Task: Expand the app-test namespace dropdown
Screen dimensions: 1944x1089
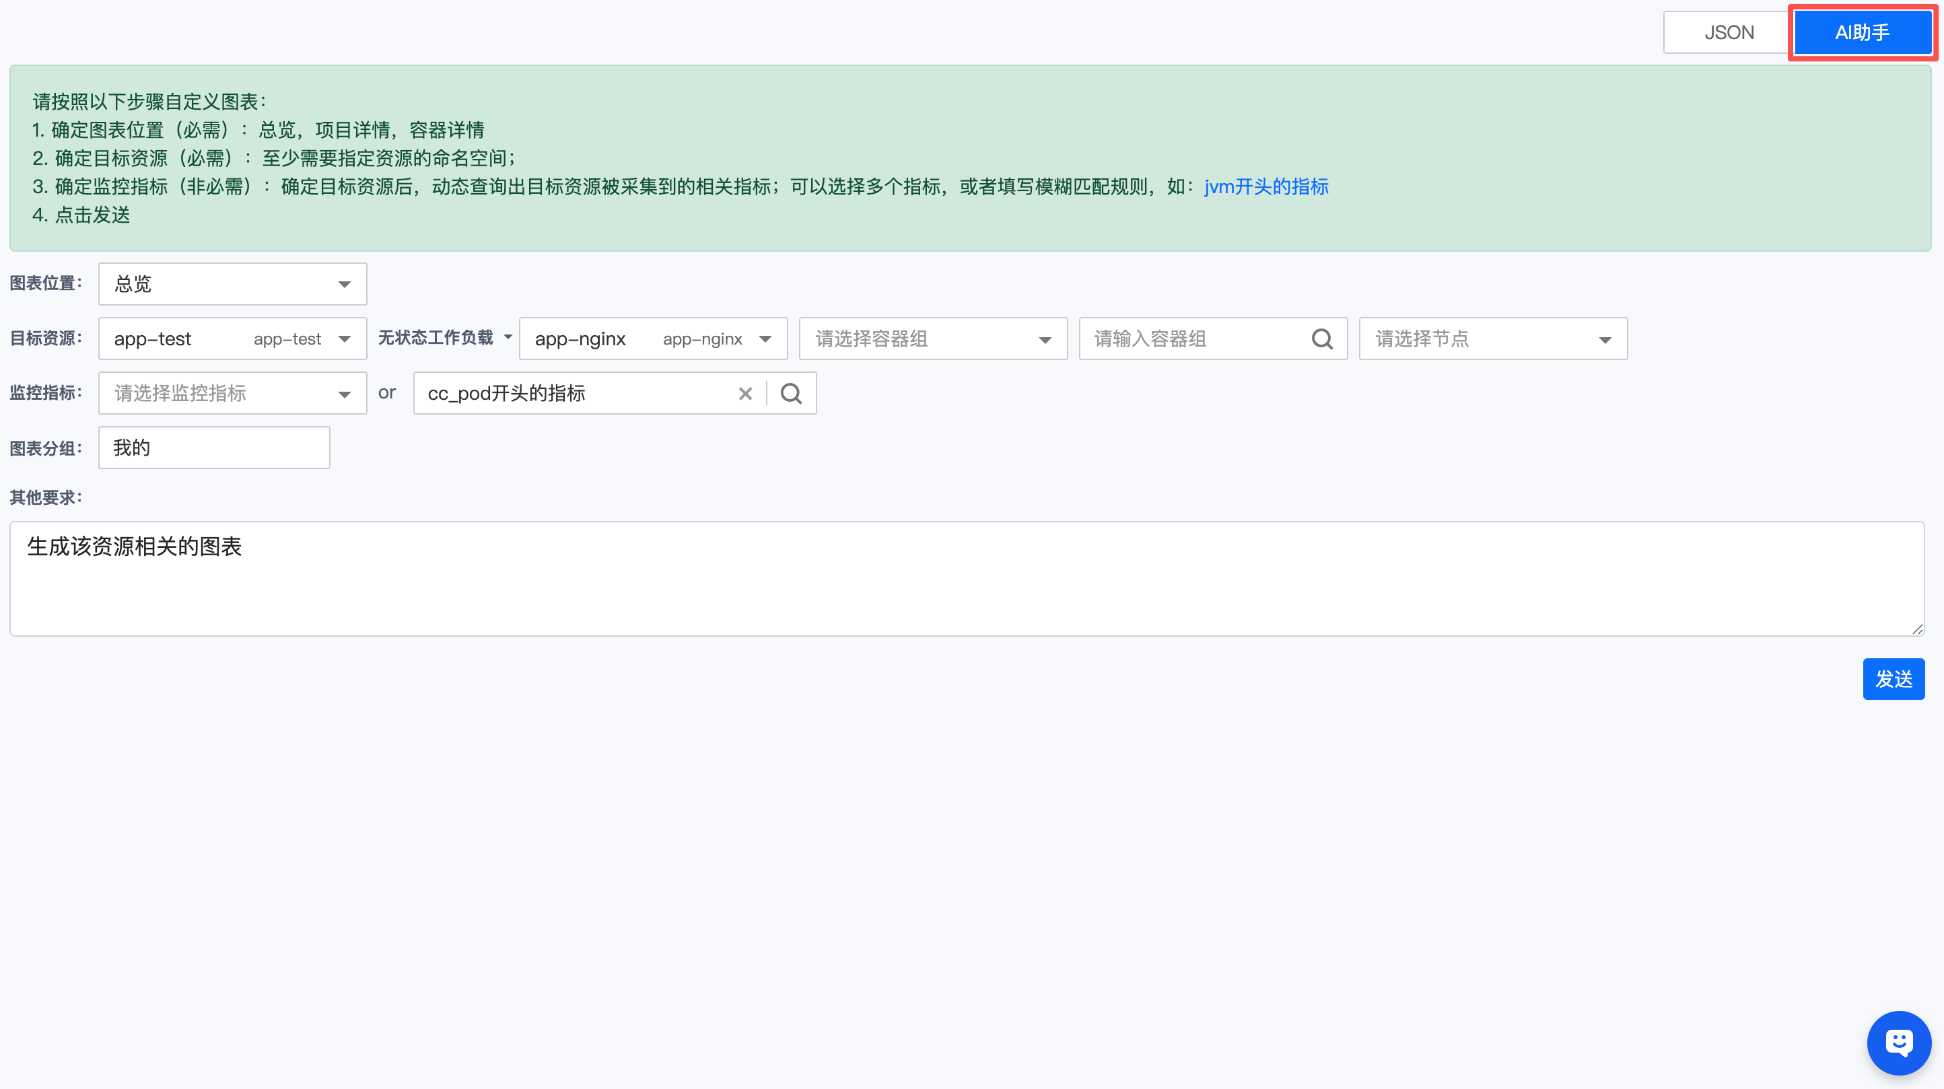Action: [232, 339]
